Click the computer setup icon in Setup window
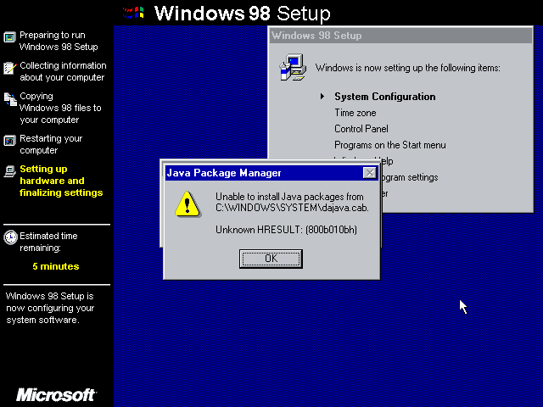The width and height of the screenshot is (543, 407). tap(293, 67)
